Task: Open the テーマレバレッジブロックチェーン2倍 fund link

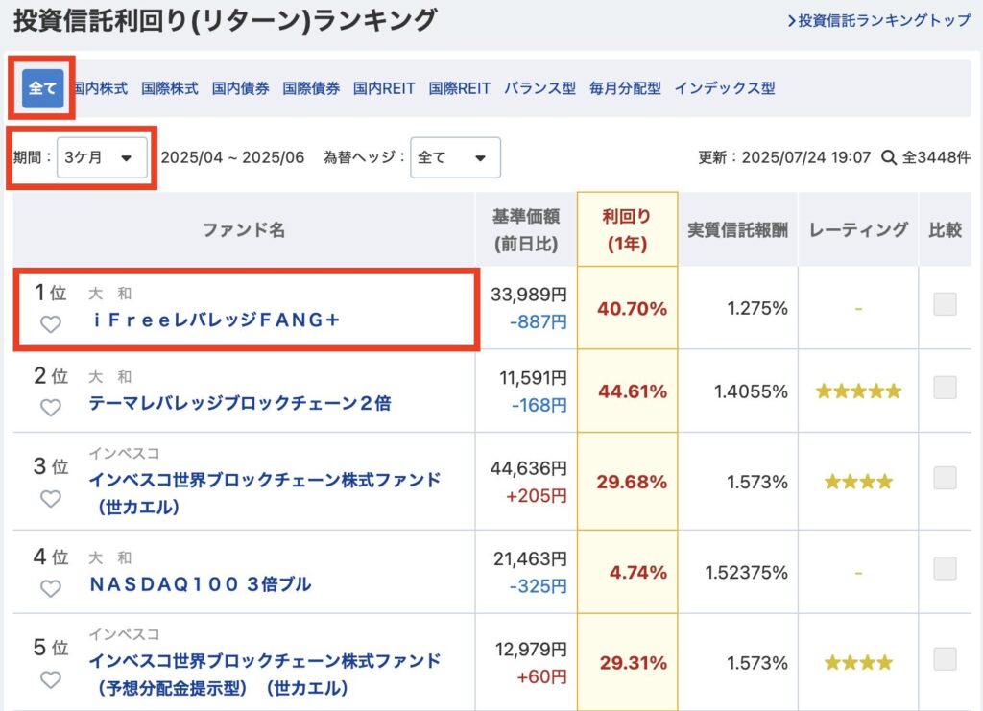Action: [x=240, y=403]
